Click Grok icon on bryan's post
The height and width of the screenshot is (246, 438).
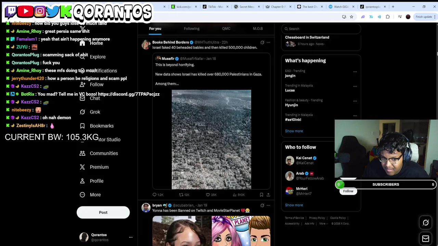[x=262, y=205]
